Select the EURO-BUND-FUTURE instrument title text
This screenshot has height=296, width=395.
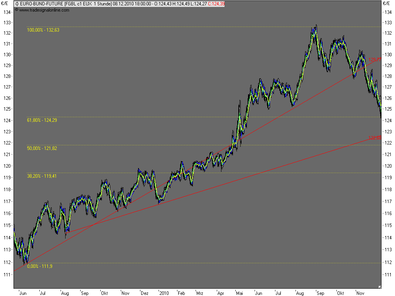tap(42, 4)
